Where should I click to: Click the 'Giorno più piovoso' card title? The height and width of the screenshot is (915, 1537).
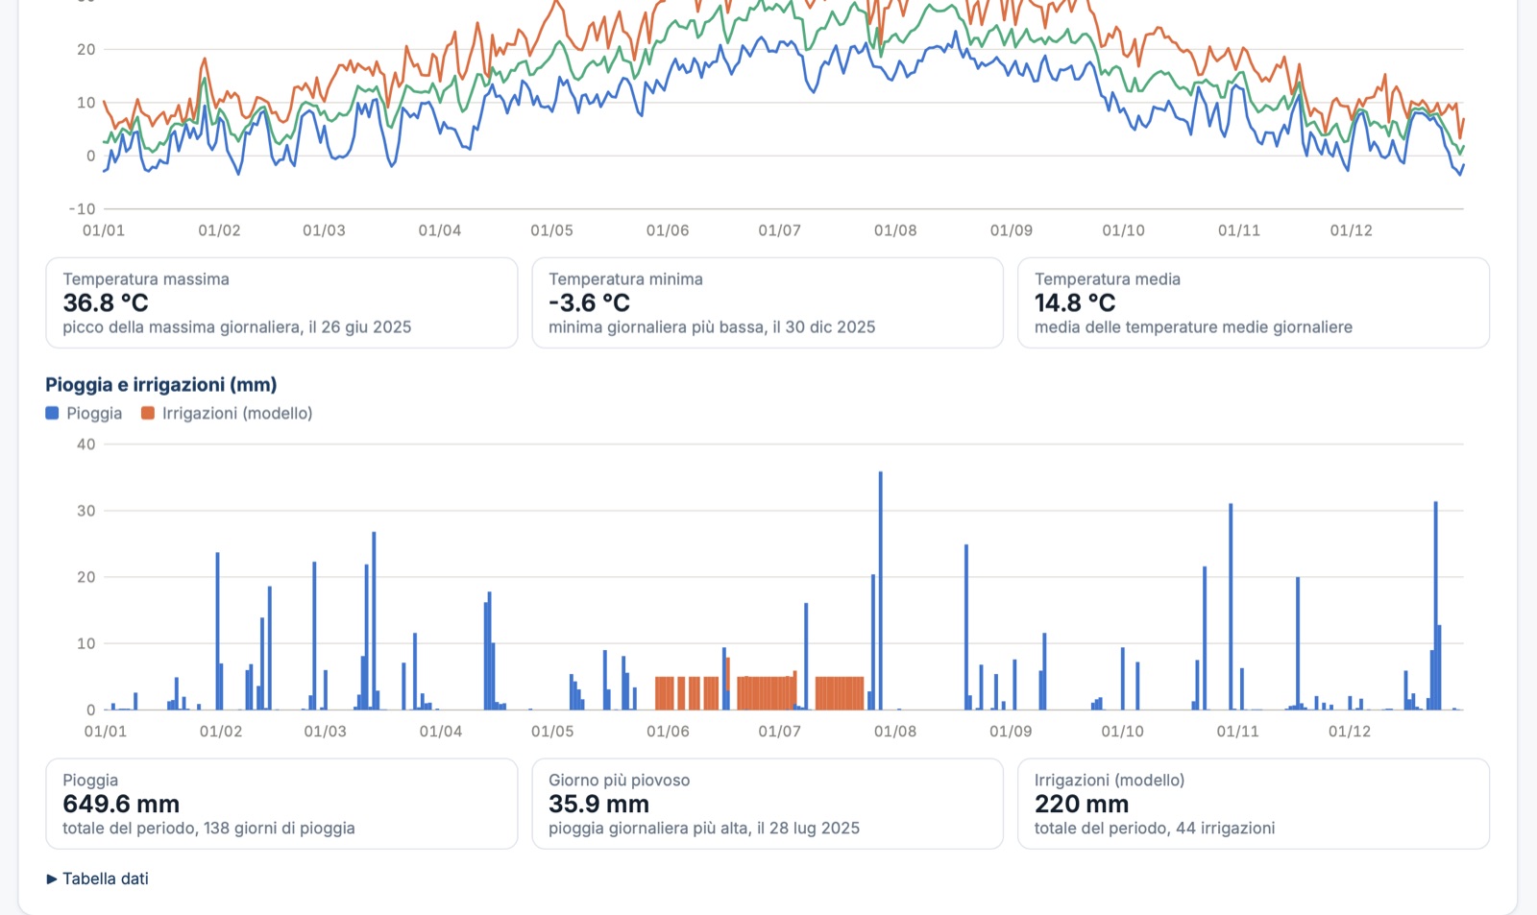click(619, 781)
